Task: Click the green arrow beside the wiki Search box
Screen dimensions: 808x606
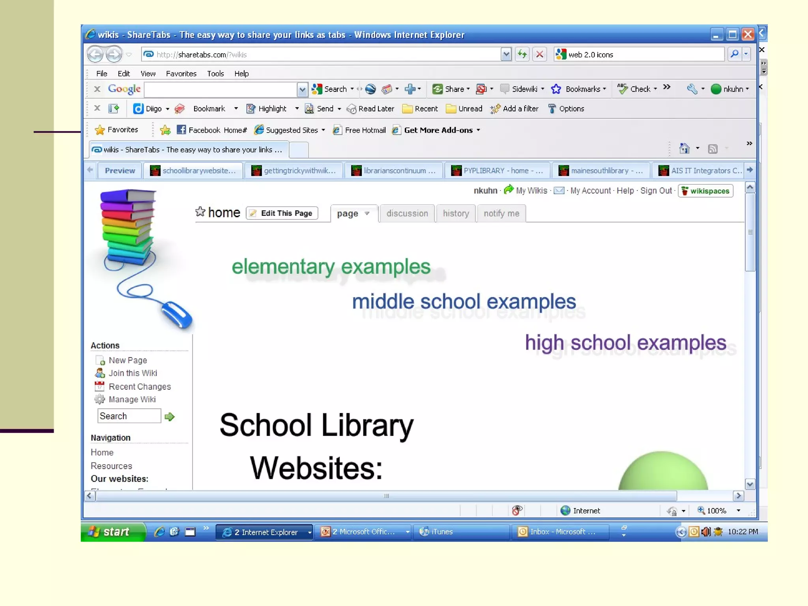Action: pyautogui.click(x=170, y=417)
